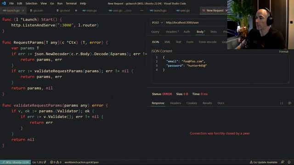This screenshot has height=165, width=294.
Task: Click the "email" line in JSON body
Action: 186,61
